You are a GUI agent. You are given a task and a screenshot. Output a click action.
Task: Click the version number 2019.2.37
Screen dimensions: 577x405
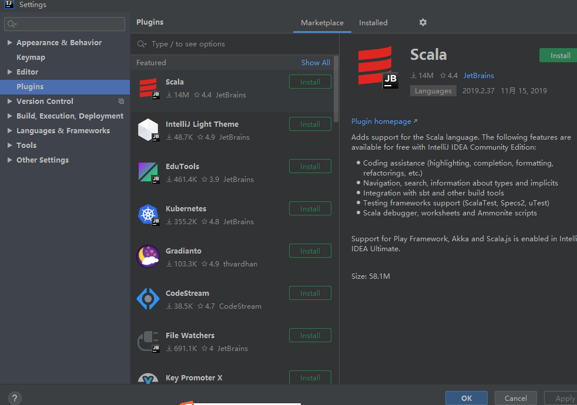(478, 91)
